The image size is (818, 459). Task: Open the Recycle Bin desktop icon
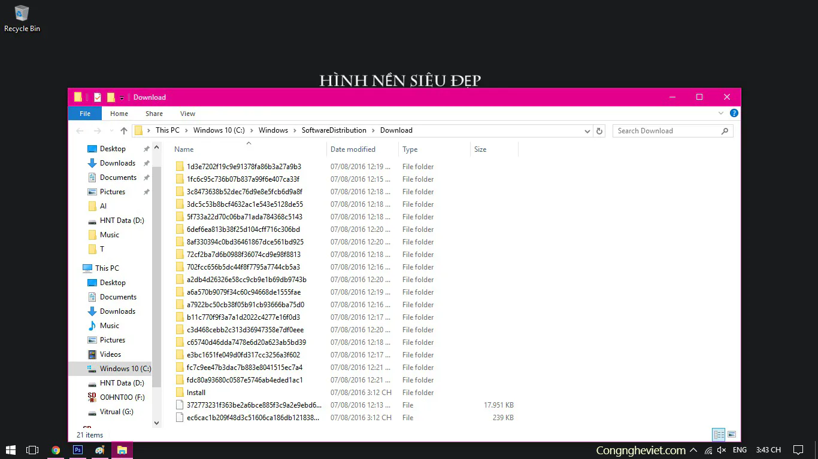22,19
